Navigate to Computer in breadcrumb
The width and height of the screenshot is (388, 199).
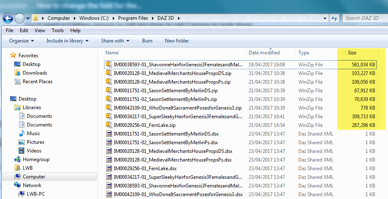pos(59,18)
